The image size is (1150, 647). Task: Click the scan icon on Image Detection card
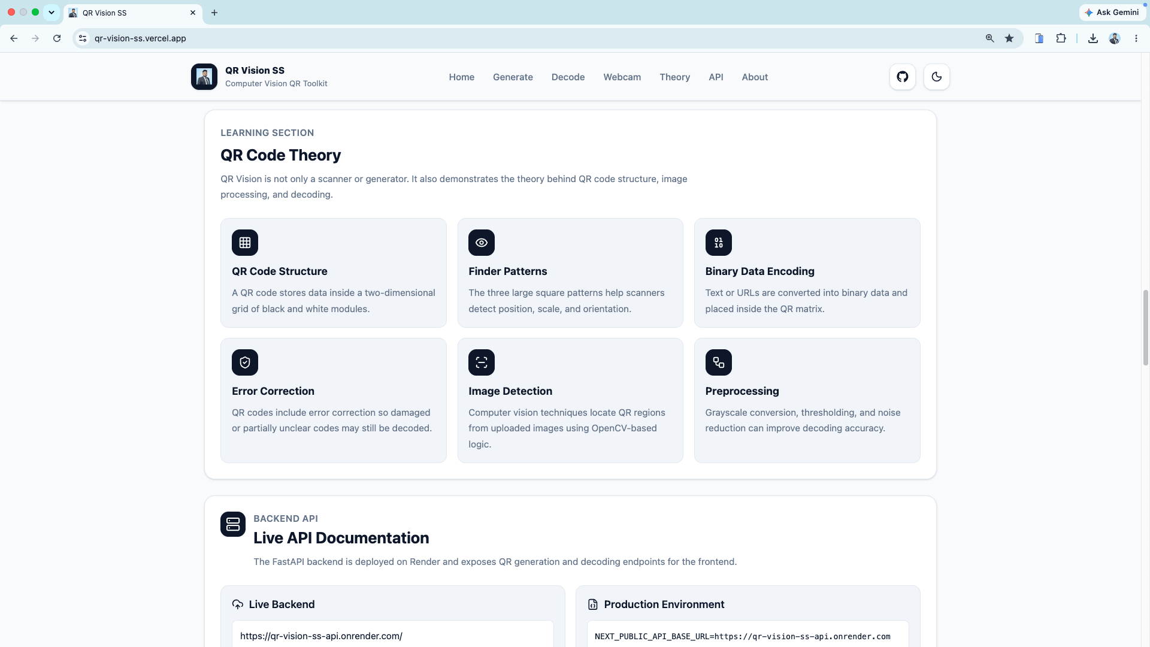482,362
